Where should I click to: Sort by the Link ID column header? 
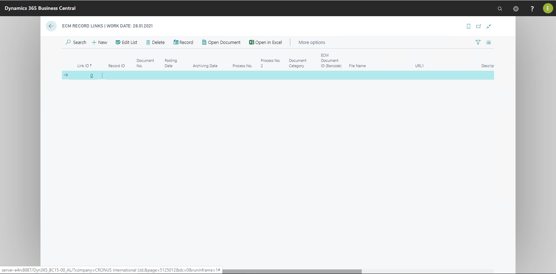83,66
